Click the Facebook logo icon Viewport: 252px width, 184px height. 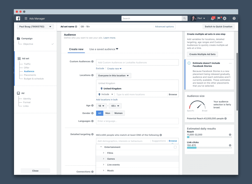[x=18, y=19]
